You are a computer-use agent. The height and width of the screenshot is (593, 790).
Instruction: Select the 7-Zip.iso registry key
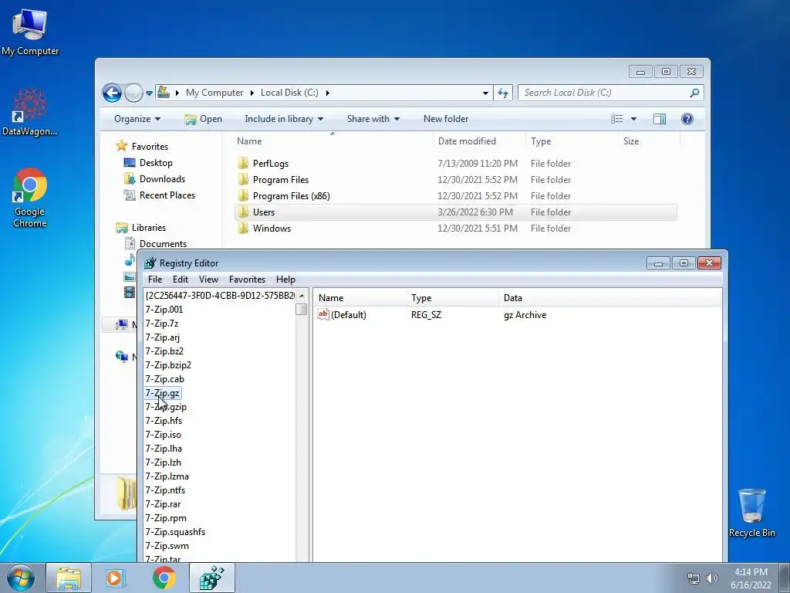[164, 435]
